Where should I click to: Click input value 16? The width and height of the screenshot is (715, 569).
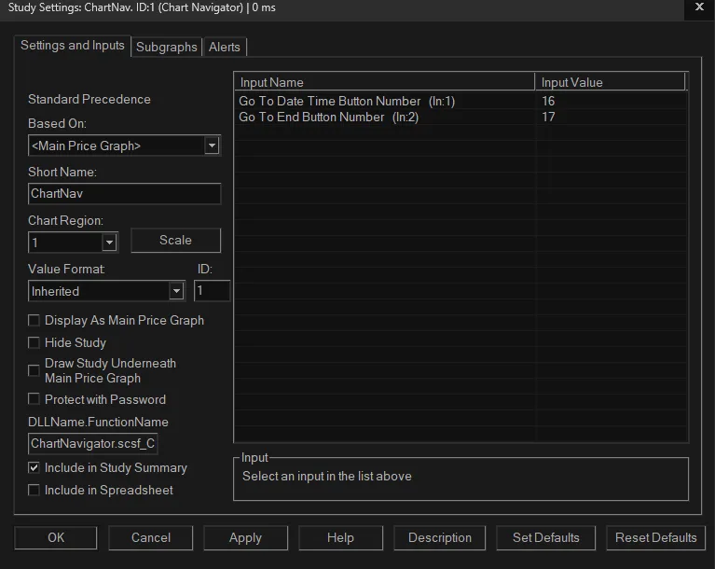pyautogui.click(x=548, y=101)
